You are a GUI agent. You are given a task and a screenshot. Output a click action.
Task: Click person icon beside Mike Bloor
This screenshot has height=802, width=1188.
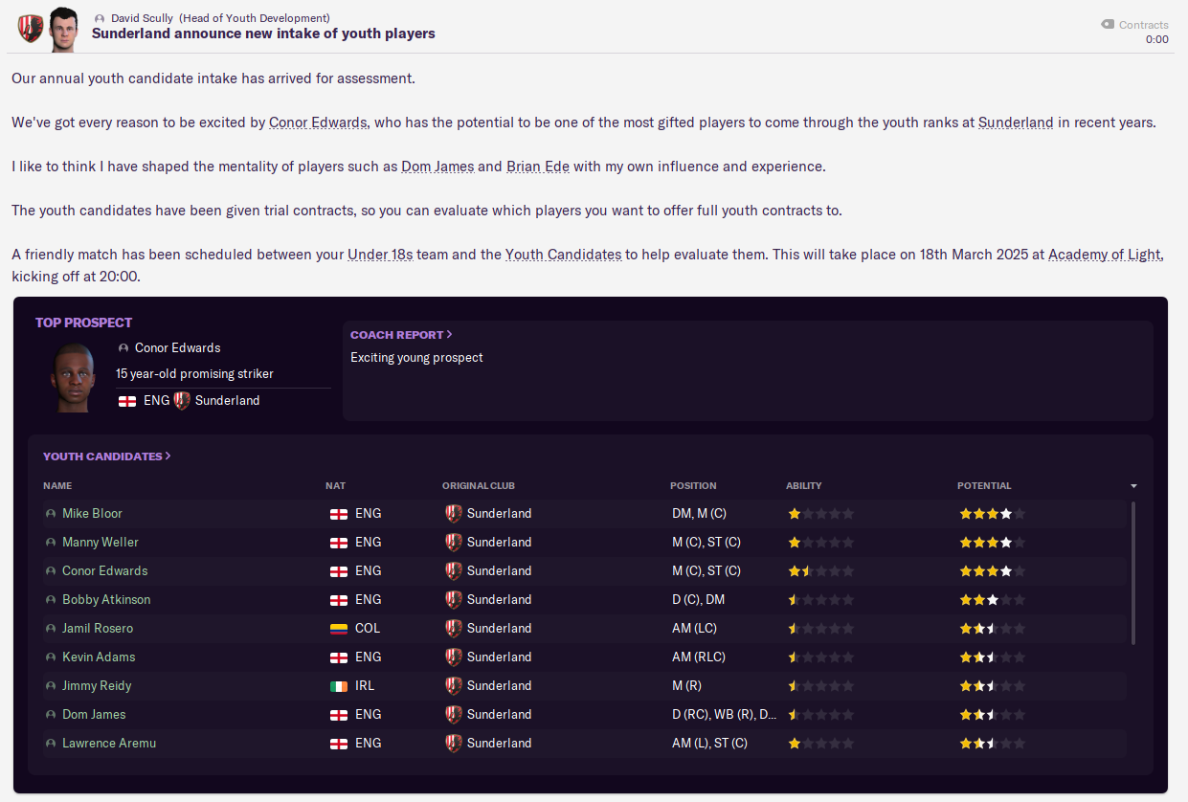(x=51, y=514)
